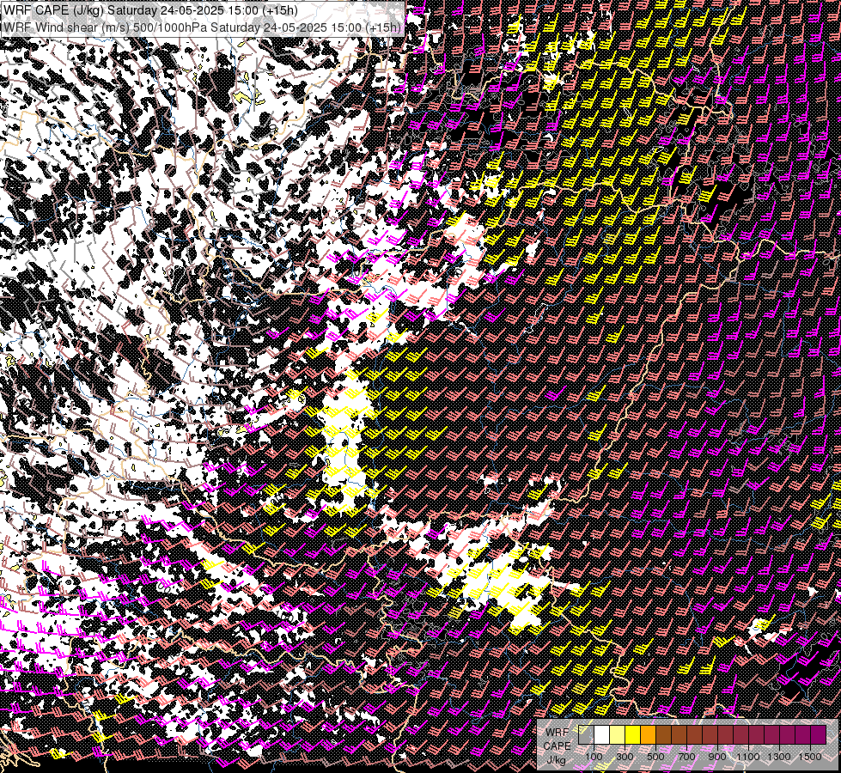841x773 pixels.
Task: Click the '300' legend value label
Action: click(x=625, y=757)
